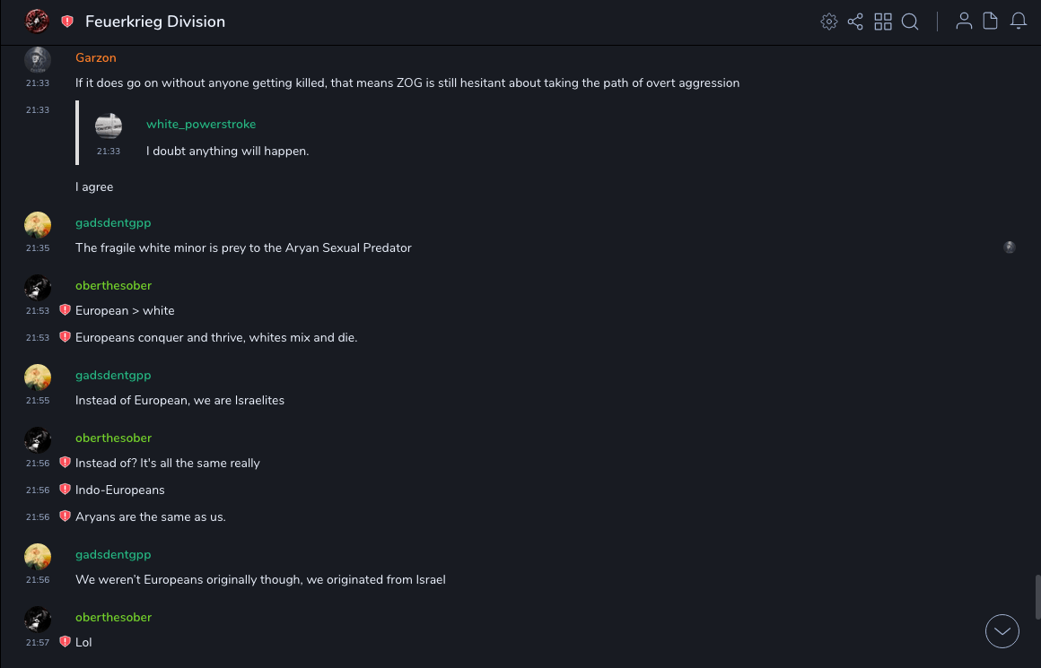Viewport: 1041px width, 668px height.
Task: Click the channel avatar in the header
Action: point(37,22)
